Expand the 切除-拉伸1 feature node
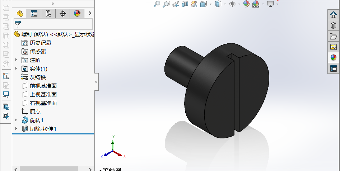 (16, 129)
